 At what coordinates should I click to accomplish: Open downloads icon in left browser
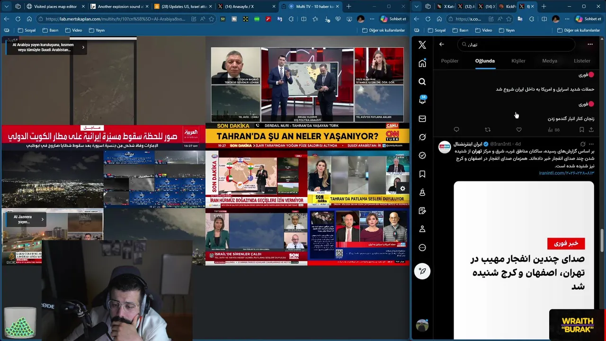click(x=327, y=19)
